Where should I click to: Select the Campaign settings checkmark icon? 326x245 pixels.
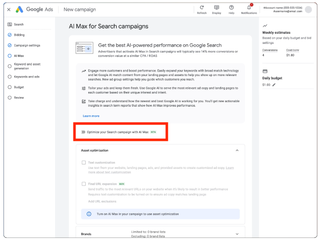tap(10, 45)
